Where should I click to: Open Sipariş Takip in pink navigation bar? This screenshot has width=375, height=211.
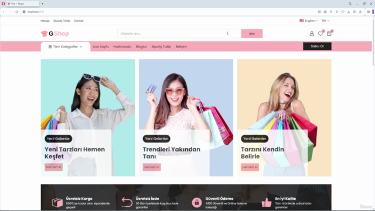tap(161, 47)
